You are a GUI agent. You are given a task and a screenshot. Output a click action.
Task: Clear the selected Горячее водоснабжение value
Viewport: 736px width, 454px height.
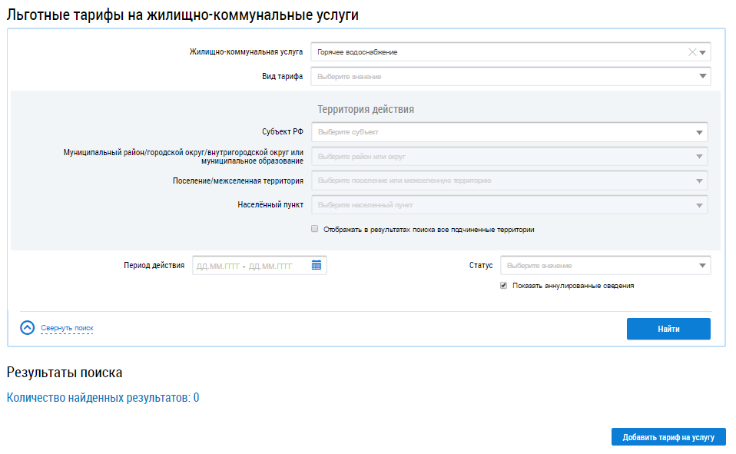[691, 52]
